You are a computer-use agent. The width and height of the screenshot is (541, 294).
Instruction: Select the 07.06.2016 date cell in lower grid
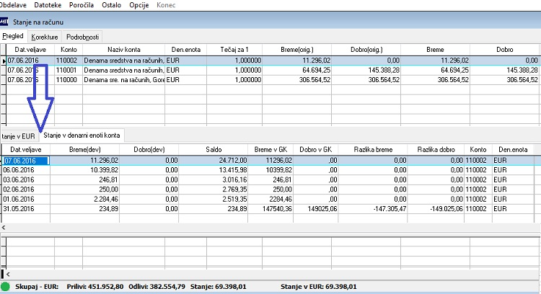coord(26,160)
